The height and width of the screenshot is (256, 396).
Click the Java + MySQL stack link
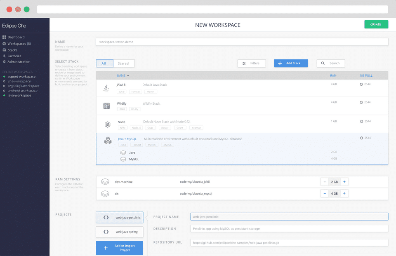pyautogui.click(x=127, y=139)
